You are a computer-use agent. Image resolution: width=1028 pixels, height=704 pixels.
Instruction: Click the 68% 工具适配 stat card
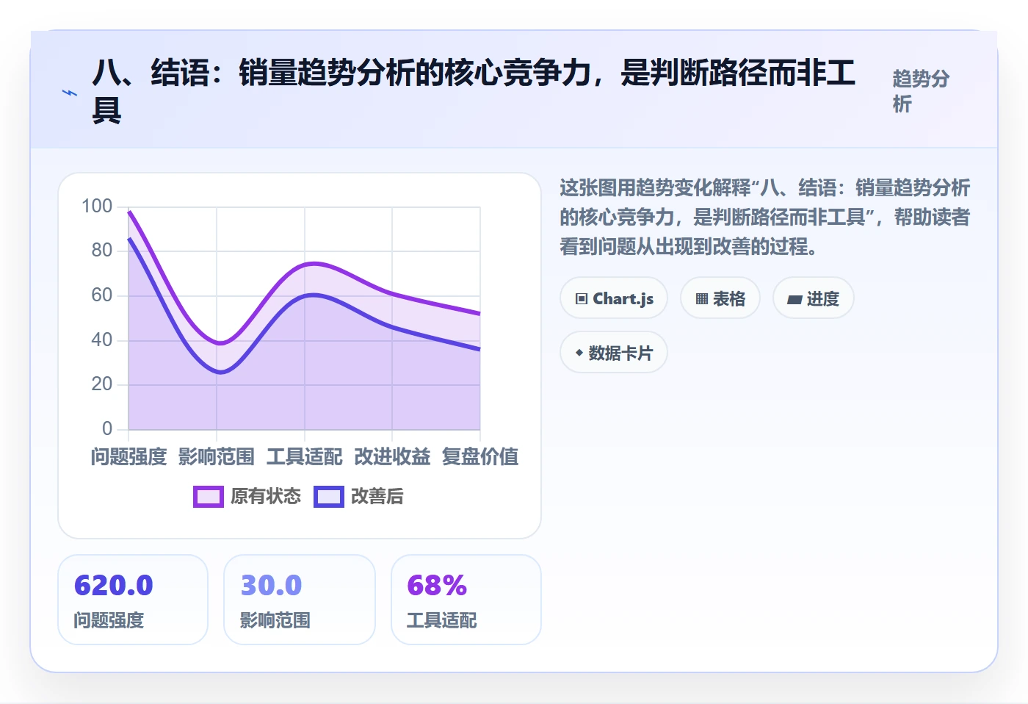coord(466,600)
